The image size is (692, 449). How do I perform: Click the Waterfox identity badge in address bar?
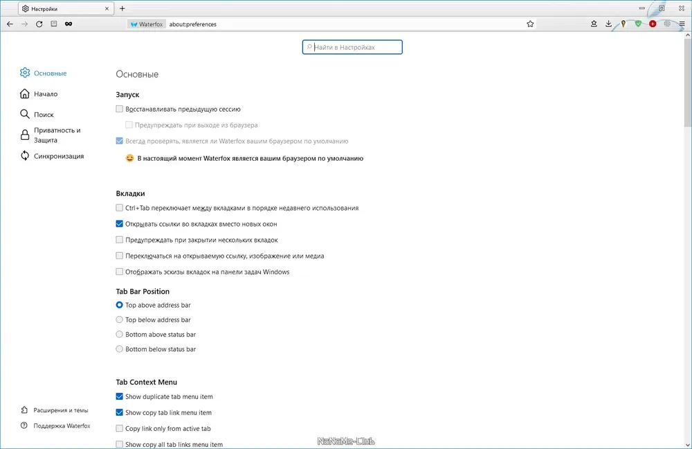tap(147, 24)
